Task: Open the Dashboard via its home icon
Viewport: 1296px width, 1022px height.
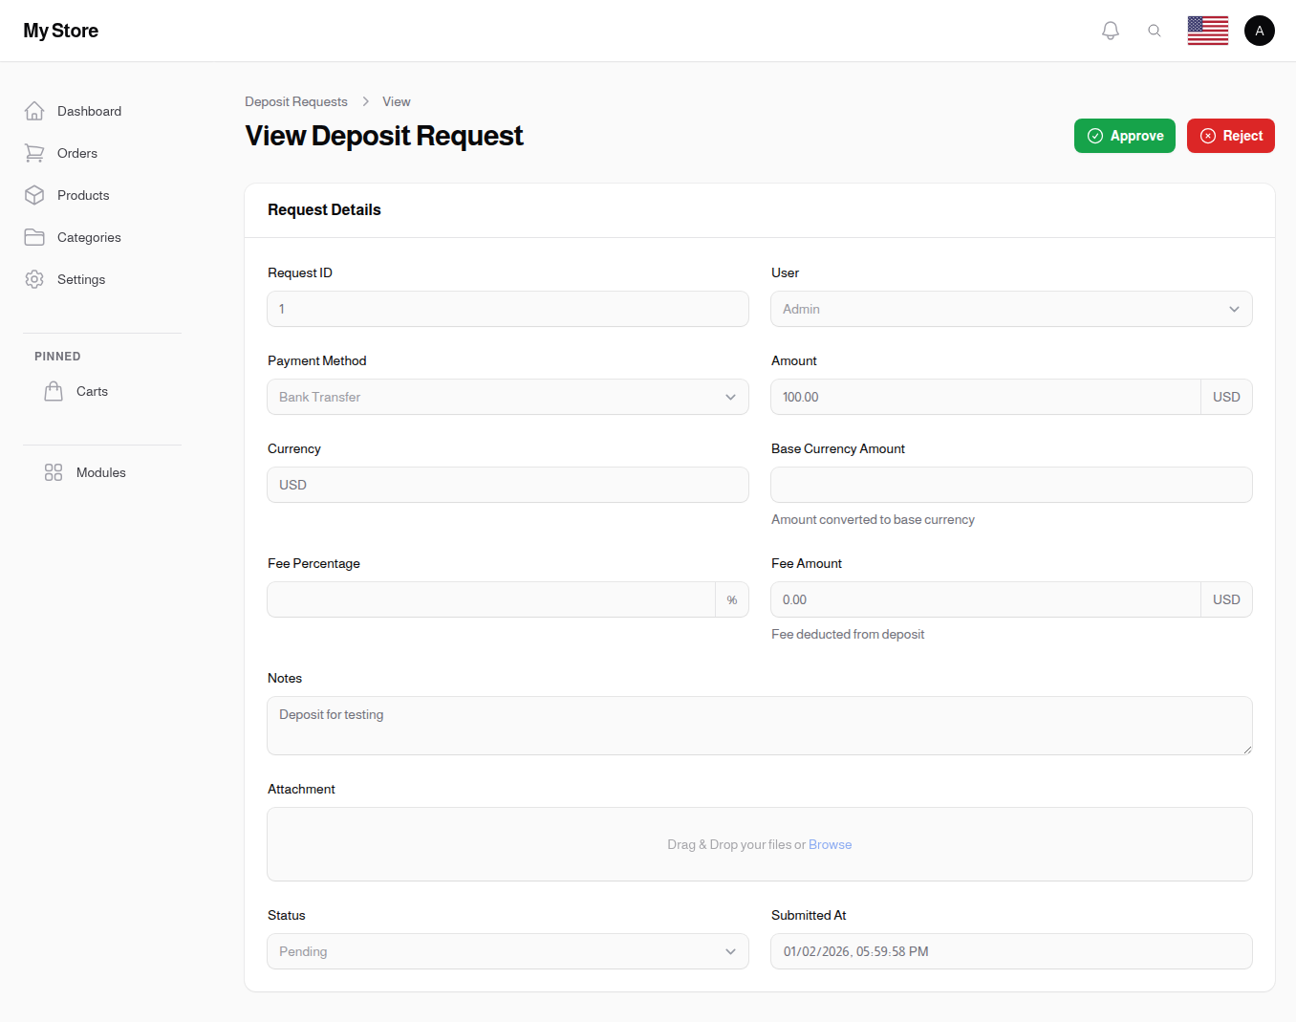Action: point(34,111)
